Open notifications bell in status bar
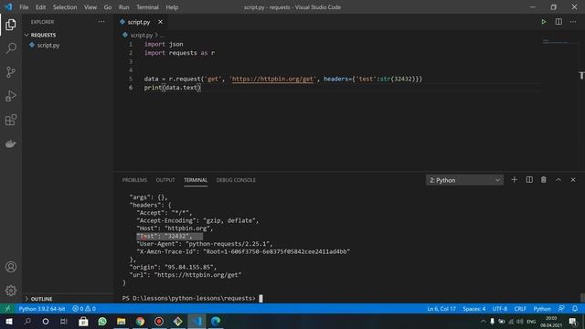 point(575,309)
